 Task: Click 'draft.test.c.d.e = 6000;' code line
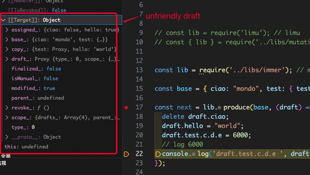[x=207, y=135]
